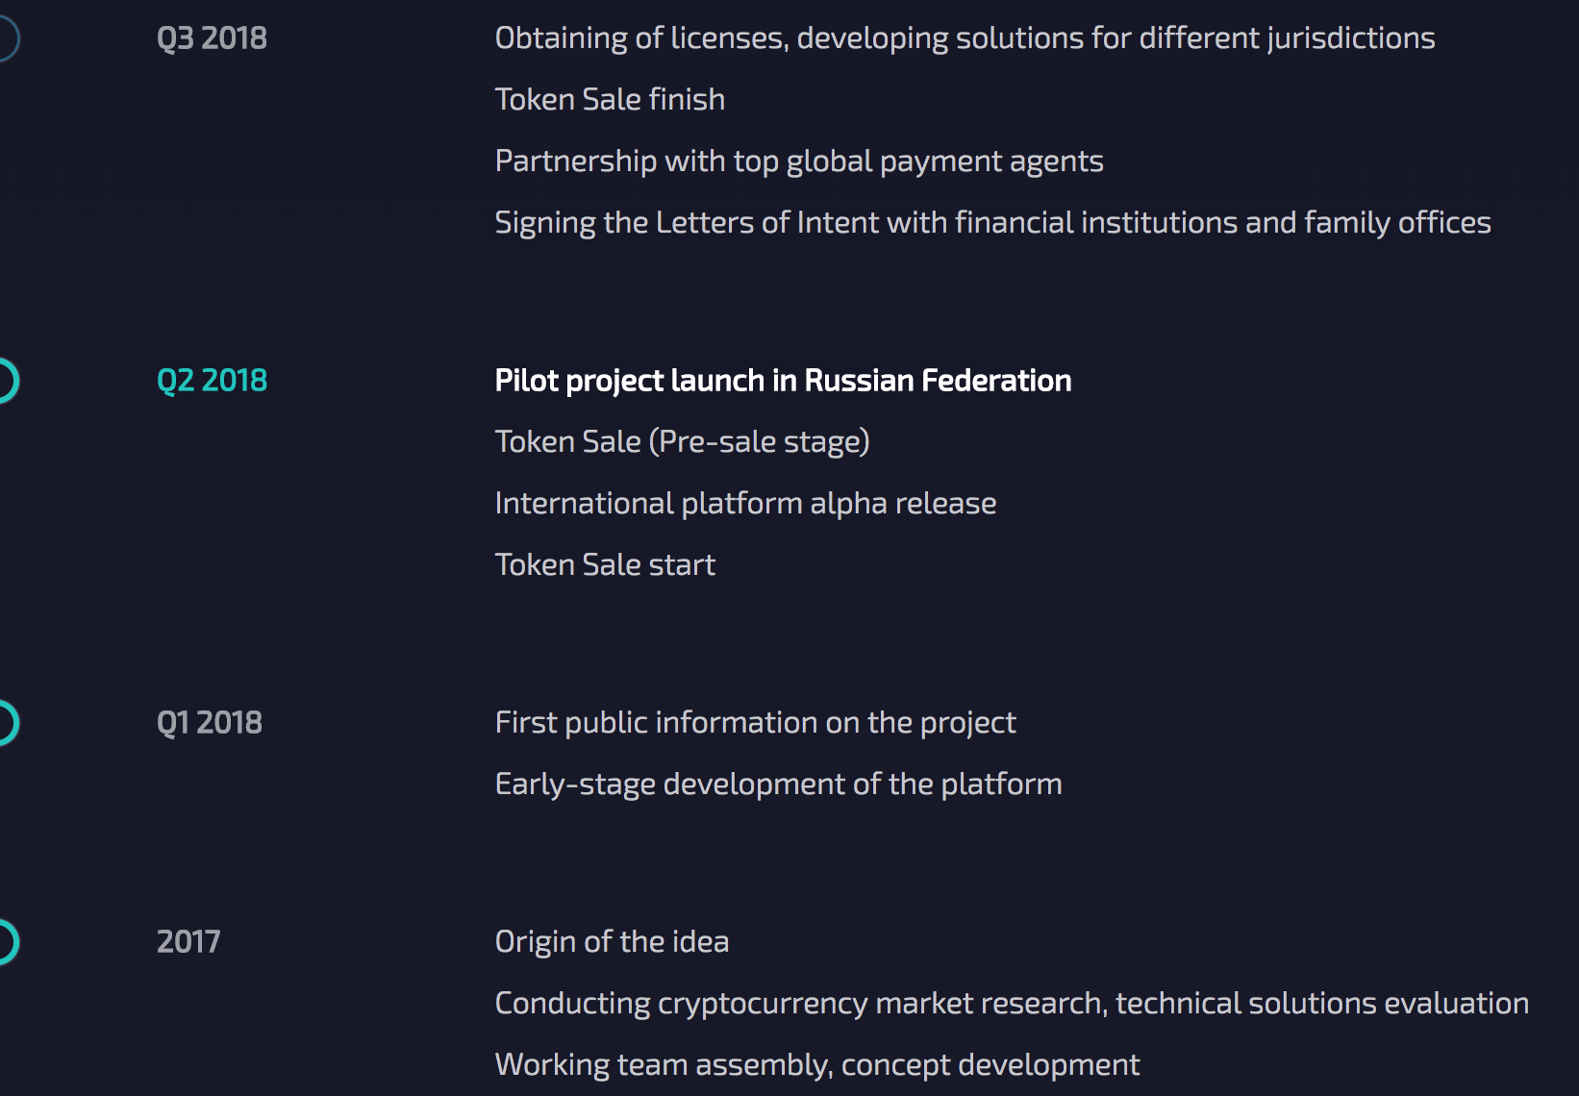
Task: Select 'First public information on the project'
Action: (755, 723)
